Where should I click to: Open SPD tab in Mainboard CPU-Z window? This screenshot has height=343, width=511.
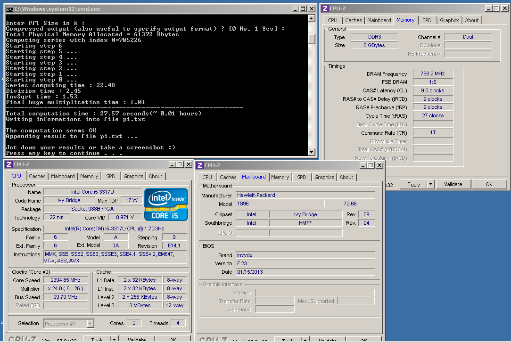click(x=302, y=177)
